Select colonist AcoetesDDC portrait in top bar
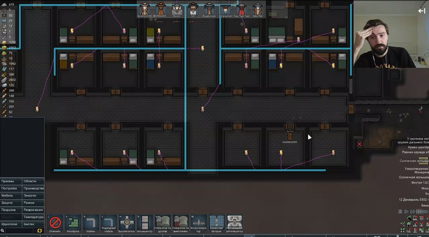 (144, 10)
